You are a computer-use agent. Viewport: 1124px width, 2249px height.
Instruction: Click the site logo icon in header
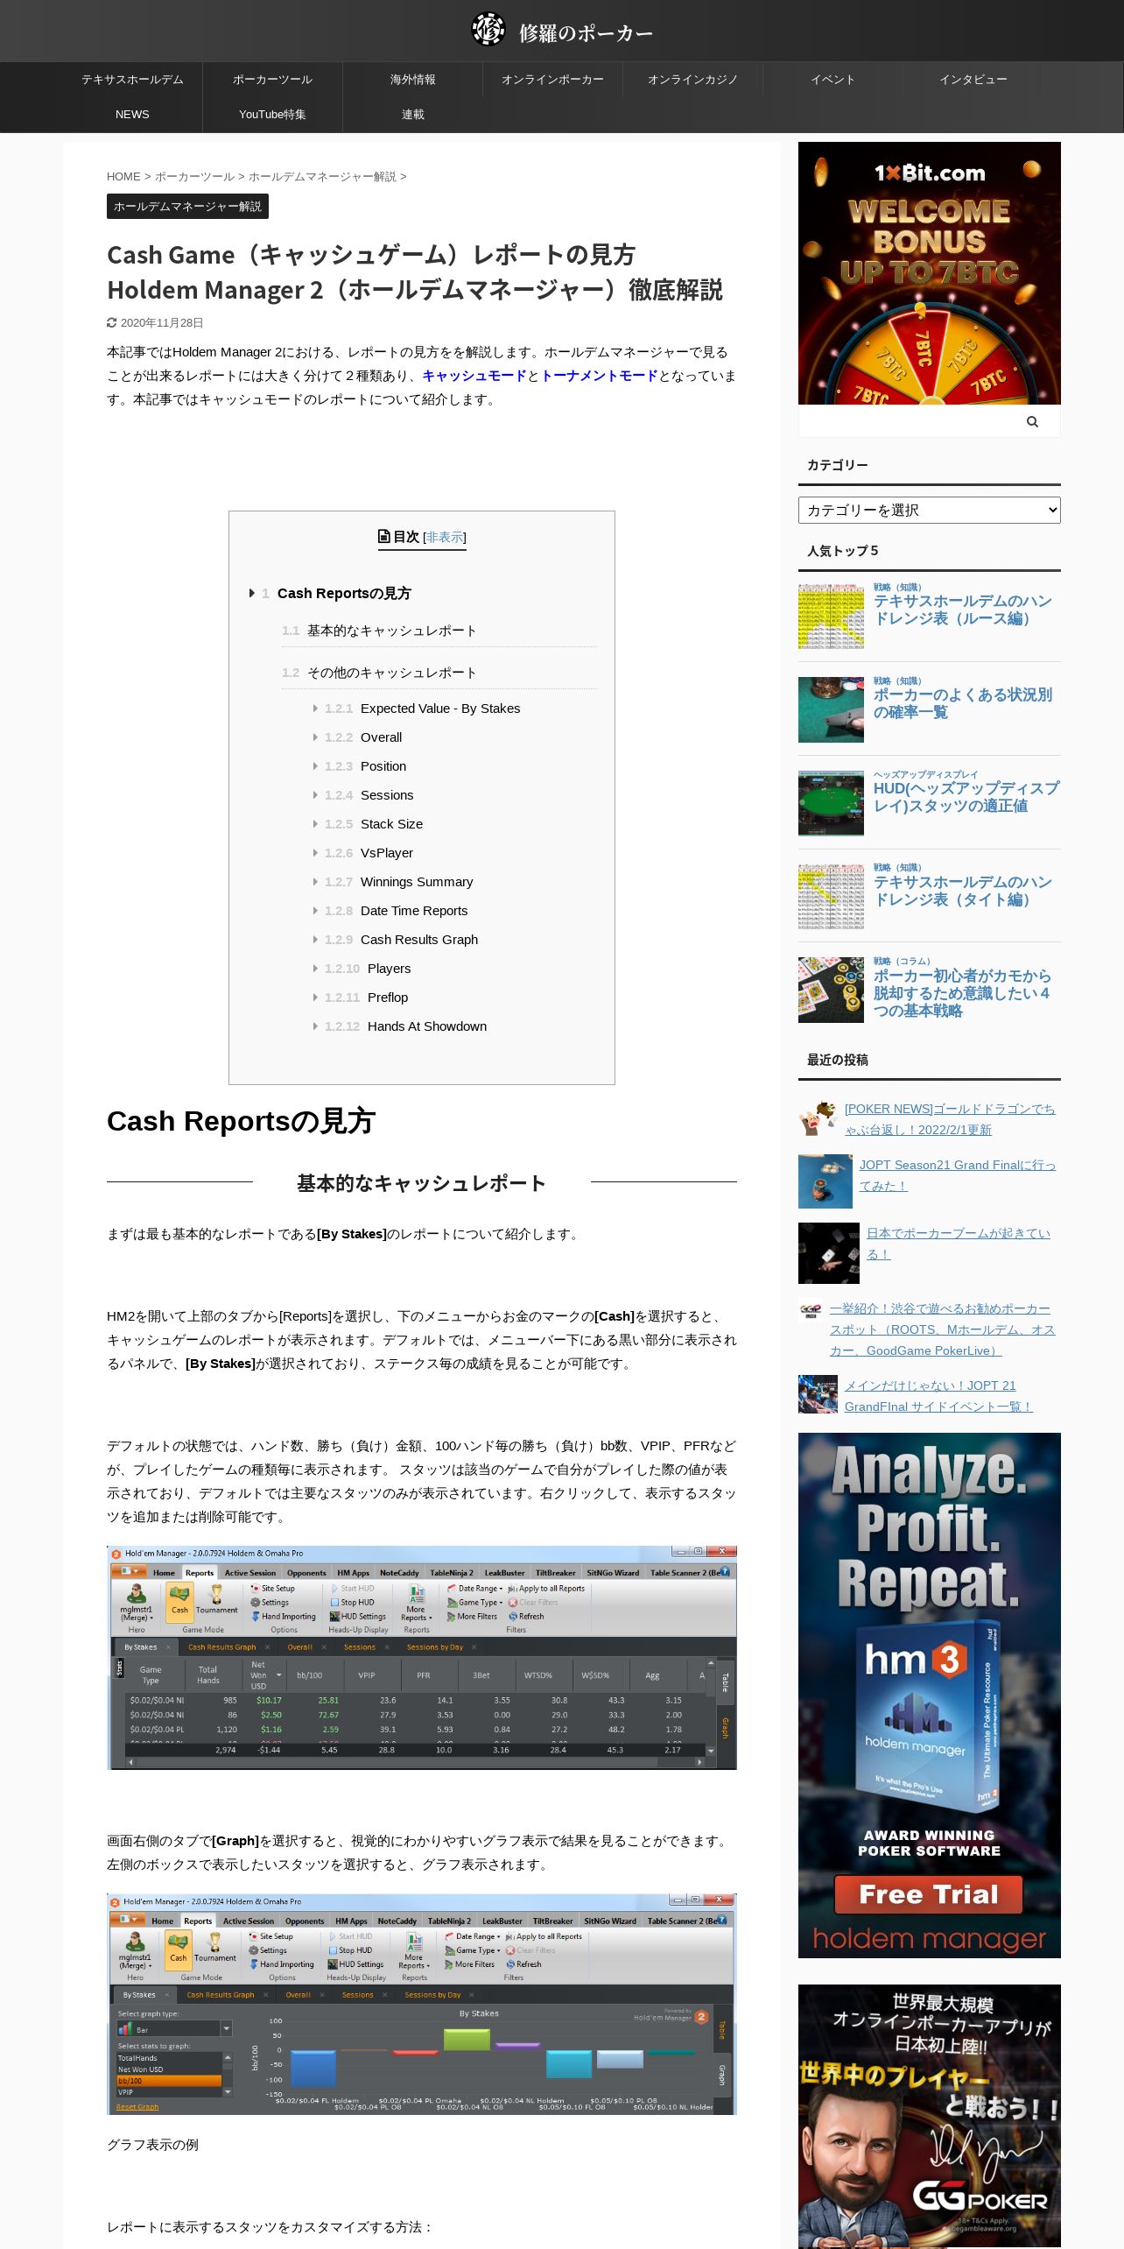[488, 29]
